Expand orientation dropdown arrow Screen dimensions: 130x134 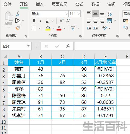[110, 28]
